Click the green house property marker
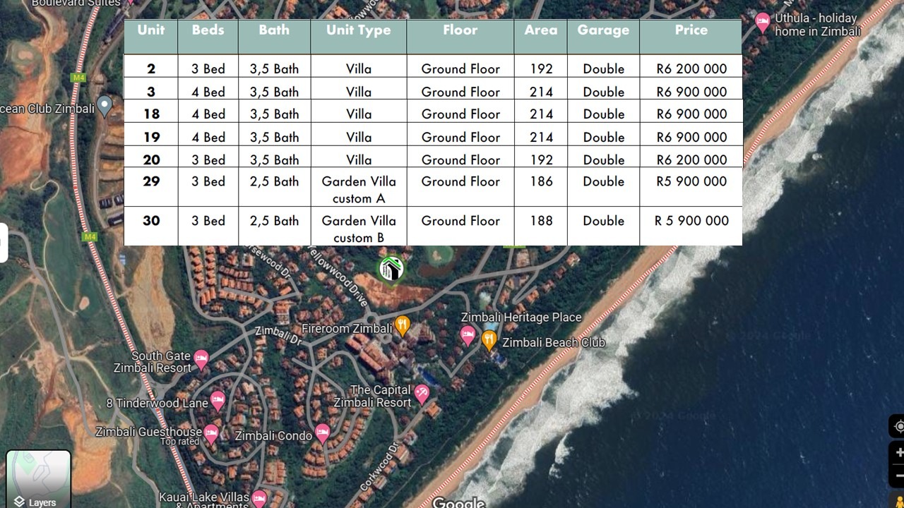Image resolution: width=904 pixels, height=508 pixels. point(391,270)
